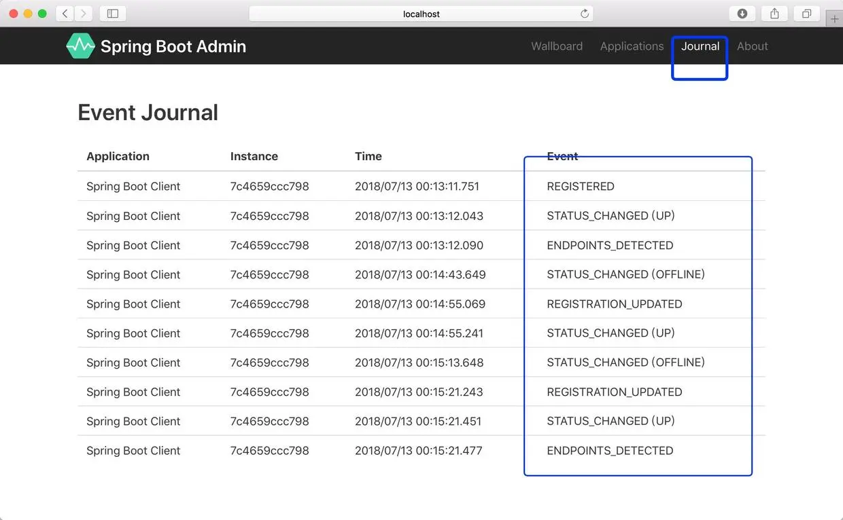Click the Event Journal heading
Screen dimensions: 843x520
click(x=148, y=113)
